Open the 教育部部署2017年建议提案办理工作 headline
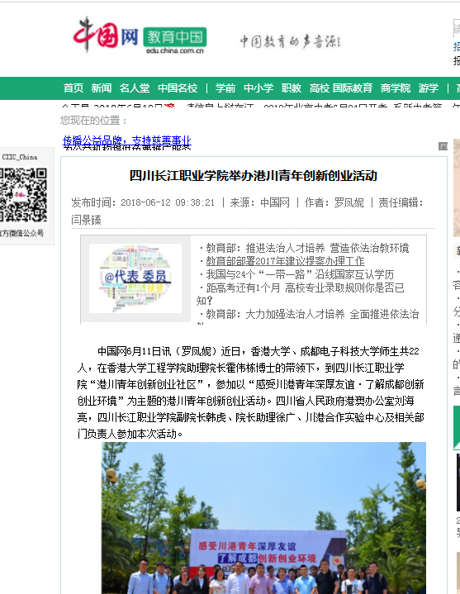 [x=285, y=261]
